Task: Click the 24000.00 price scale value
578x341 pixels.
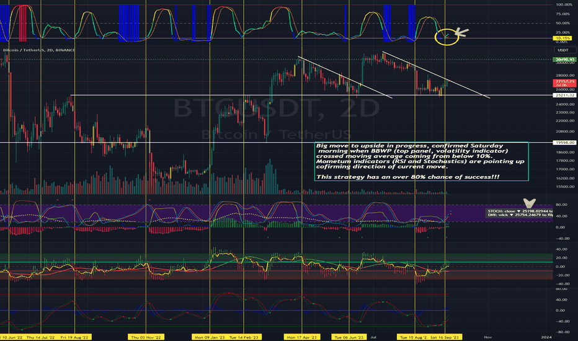Action: tap(565, 104)
